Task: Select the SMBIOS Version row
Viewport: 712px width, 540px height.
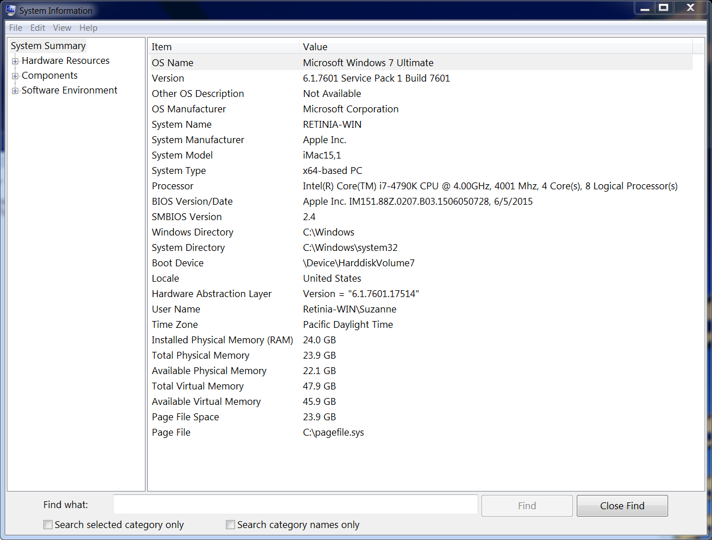Action: pos(421,217)
